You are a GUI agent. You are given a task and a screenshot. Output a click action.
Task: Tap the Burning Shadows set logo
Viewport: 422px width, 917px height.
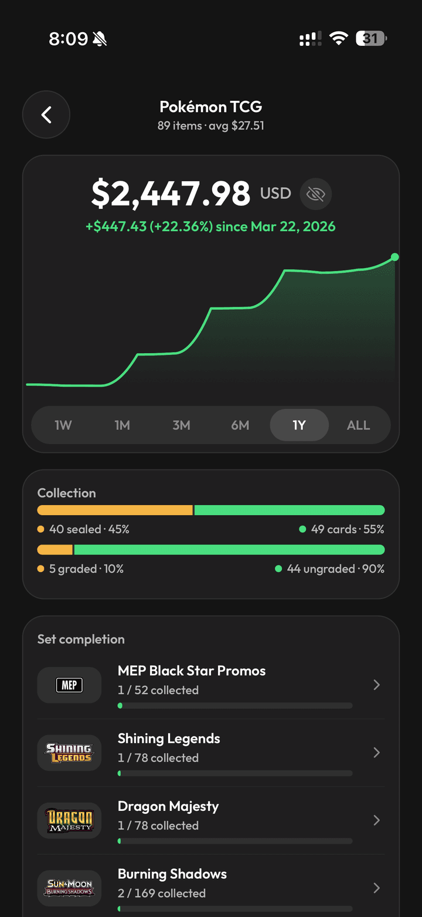point(69,888)
